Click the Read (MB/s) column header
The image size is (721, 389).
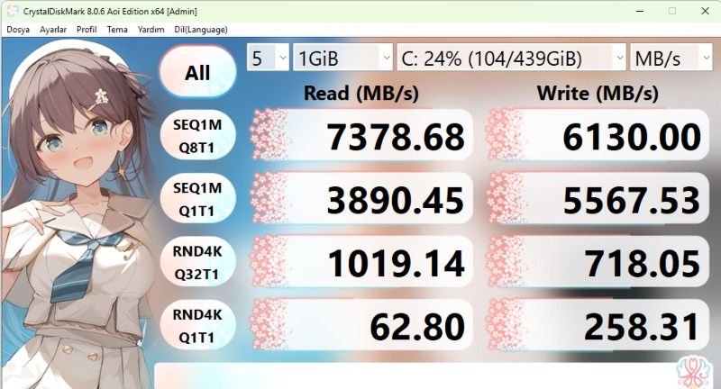click(x=361, y=94)
